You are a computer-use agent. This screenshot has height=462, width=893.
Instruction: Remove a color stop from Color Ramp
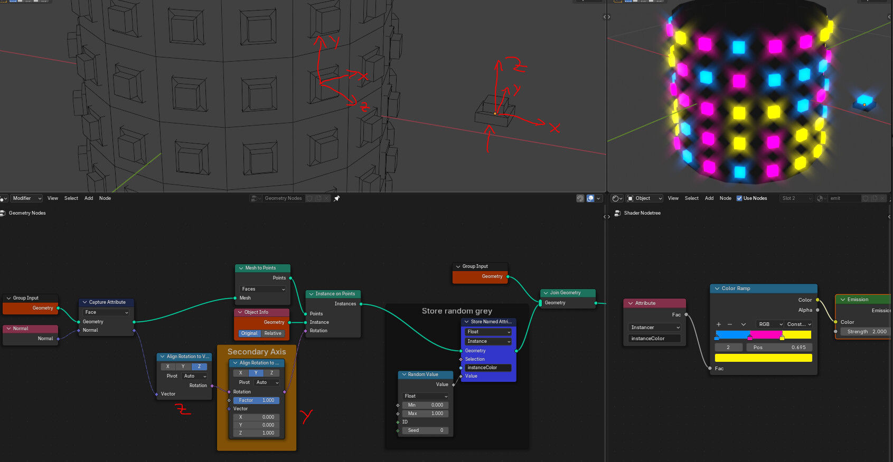pos(730,324)
